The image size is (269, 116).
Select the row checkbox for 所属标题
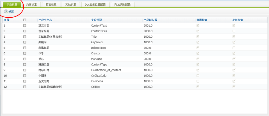point(25,48)
